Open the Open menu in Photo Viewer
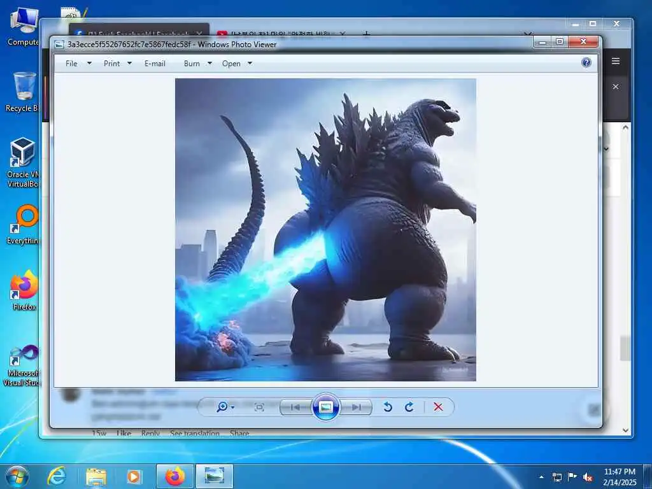This screenshot has width=652, height=489. pos(231,63)
